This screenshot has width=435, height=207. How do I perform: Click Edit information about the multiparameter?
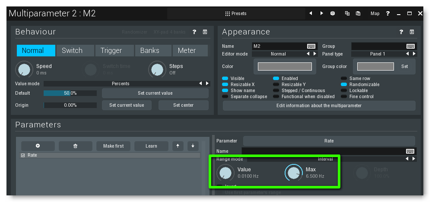pyautogui.click(x=319, y=105)
